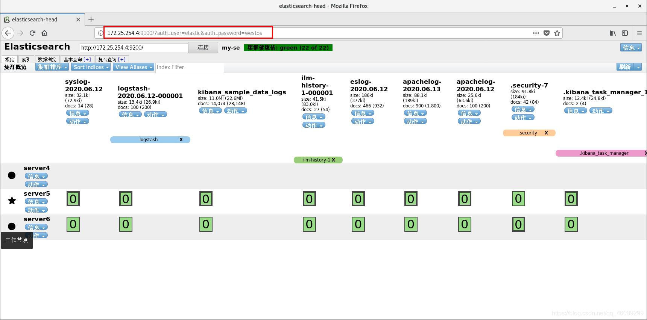Click the Elasticsearch connection URL field
This screenshot has height=320, width=647.
coord(134,48)
